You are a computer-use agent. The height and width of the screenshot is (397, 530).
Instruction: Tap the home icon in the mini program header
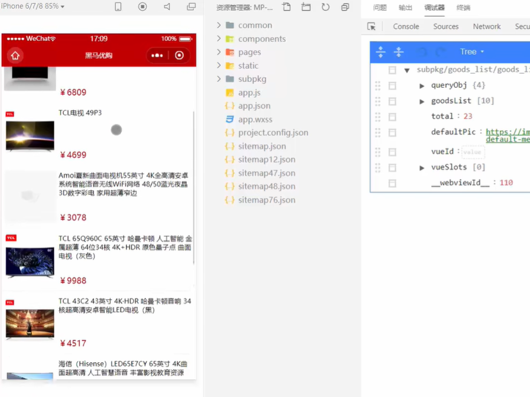(x=15, y=55)
